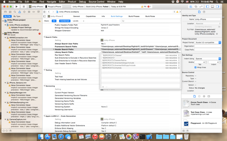Toggle the Debug area visibility
Screen dimensions: 227x141
(x=212, y=6)
